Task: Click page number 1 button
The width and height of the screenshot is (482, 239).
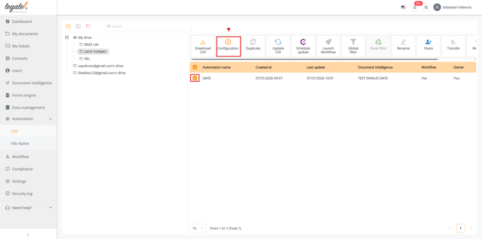Action: click(x=460, y=228)
